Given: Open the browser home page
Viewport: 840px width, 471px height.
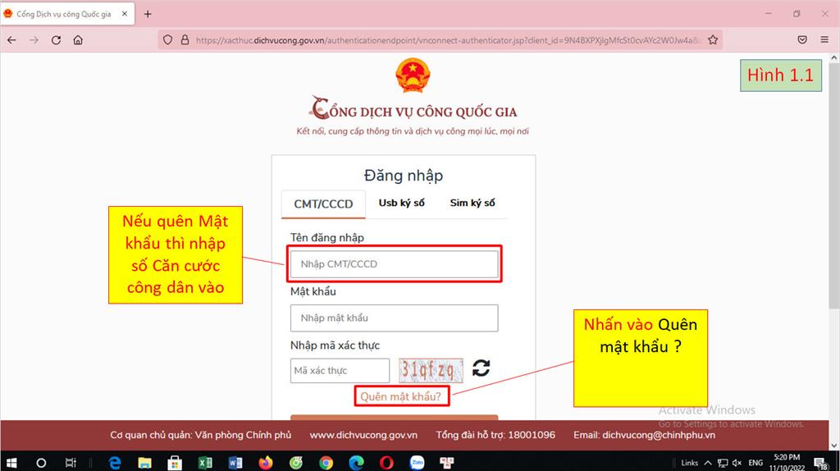Looking at the screenshot, I should coord(78,40).
